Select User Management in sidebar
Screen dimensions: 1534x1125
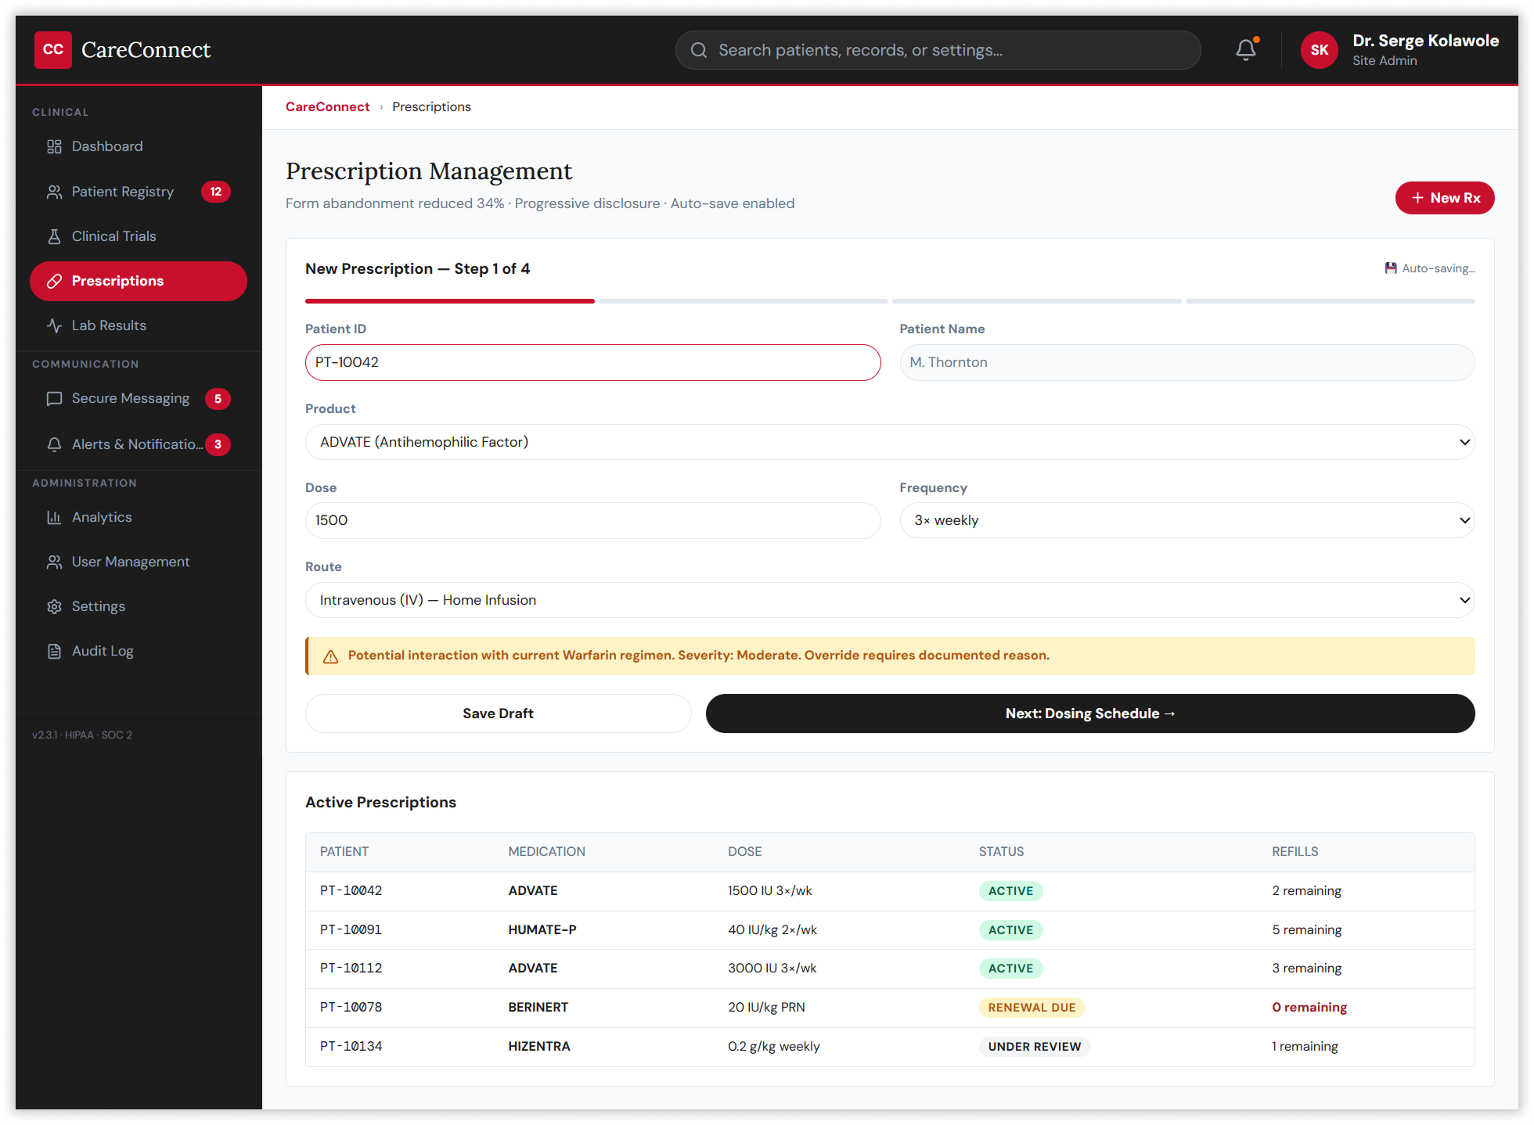(131, 562)
